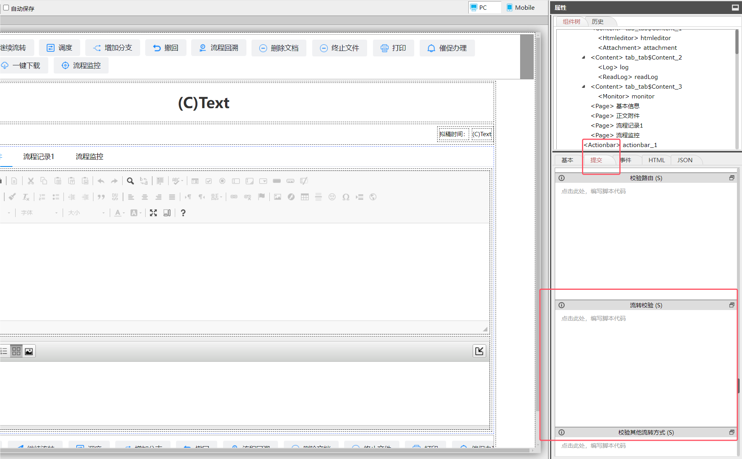Viewport: 742px width, 459px height.
Task: Open the 字体 font dropdown
Action: (x=39, y=213)
